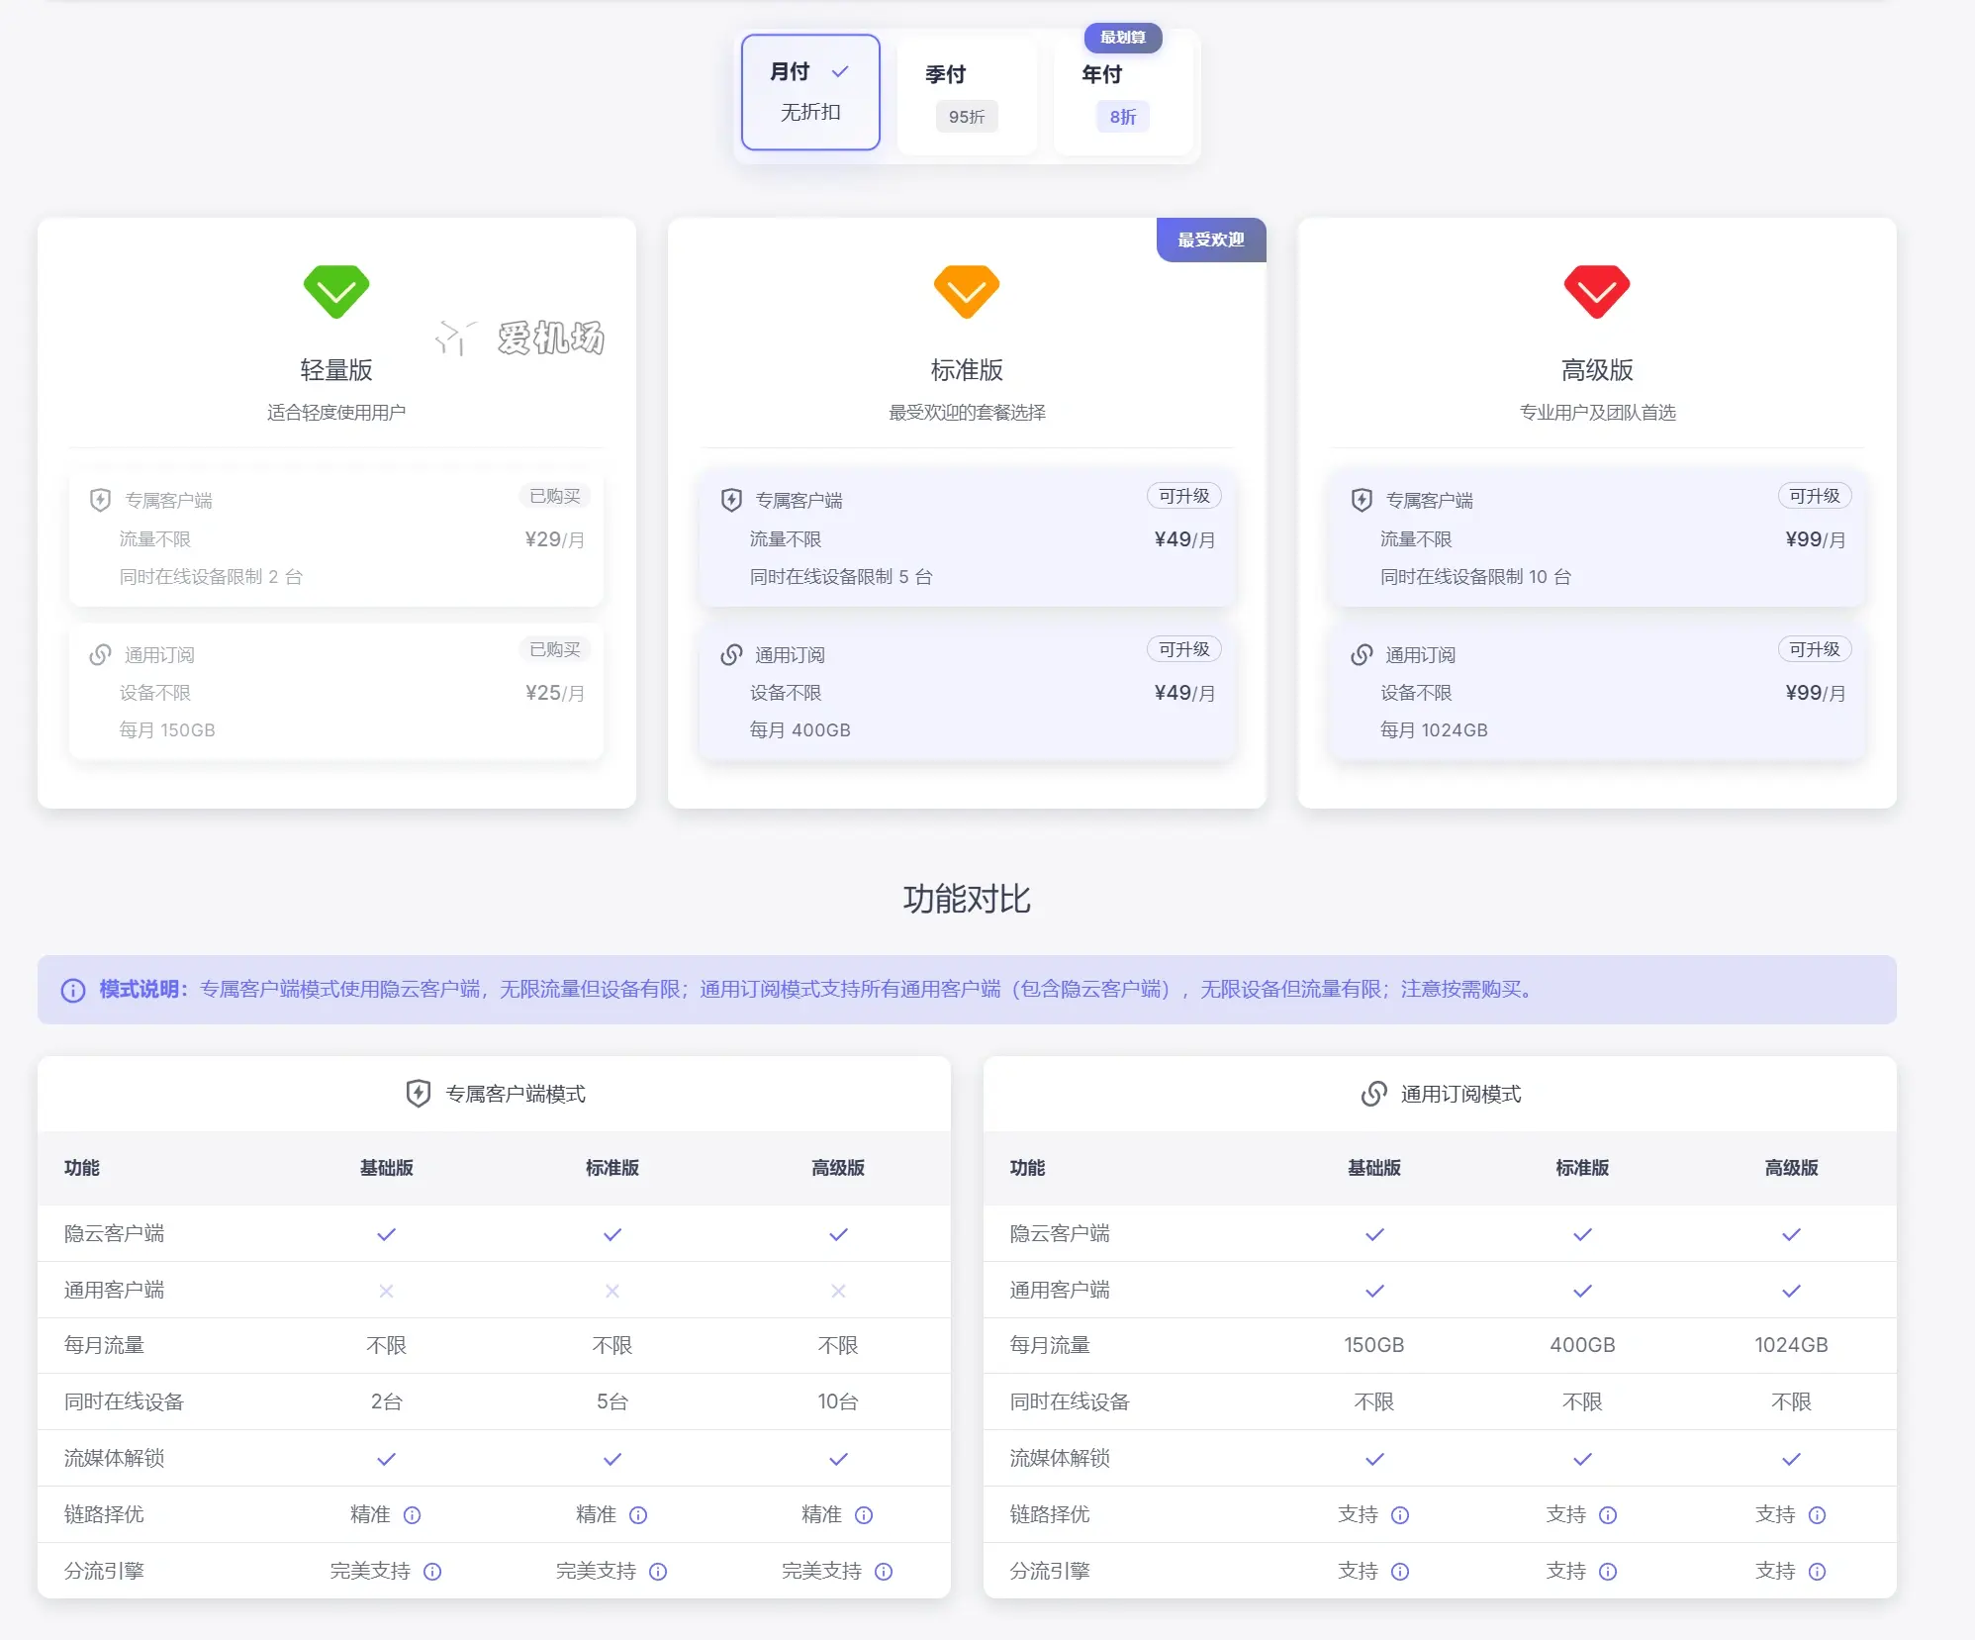Click the shield icon beside 专属客户端 in 轻量版
The height and width of the screenshot is (1640, 1975).
click(99, 501)
